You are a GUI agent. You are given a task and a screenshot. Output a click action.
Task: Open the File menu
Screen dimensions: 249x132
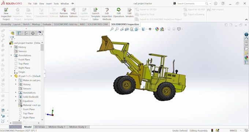pyautogui.click(x=30, y=4)
